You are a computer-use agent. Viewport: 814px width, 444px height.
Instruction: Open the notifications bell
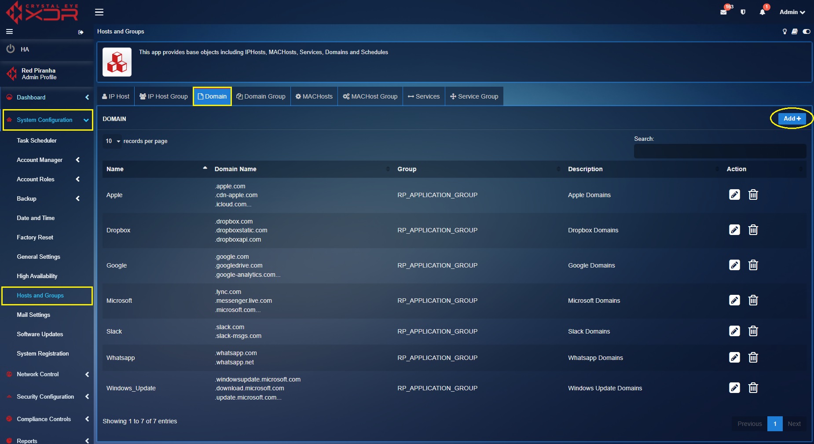762,12
